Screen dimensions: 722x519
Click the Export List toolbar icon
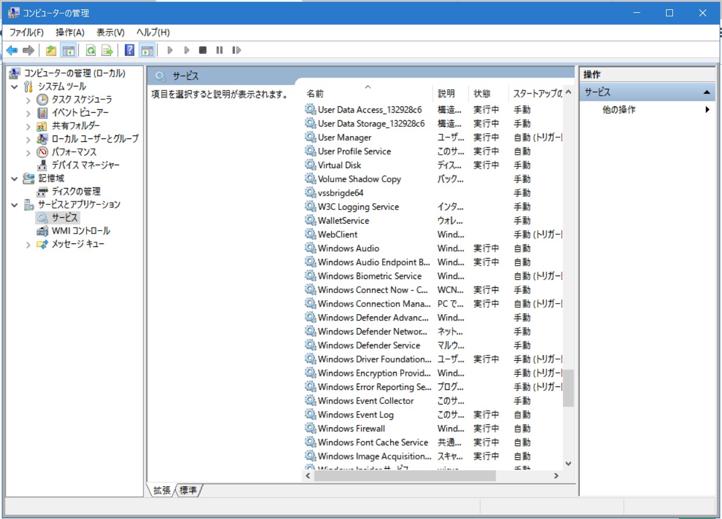pyautogui.click(x=107, y=50)
